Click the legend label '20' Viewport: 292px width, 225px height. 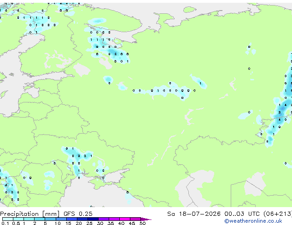[79, 223]
